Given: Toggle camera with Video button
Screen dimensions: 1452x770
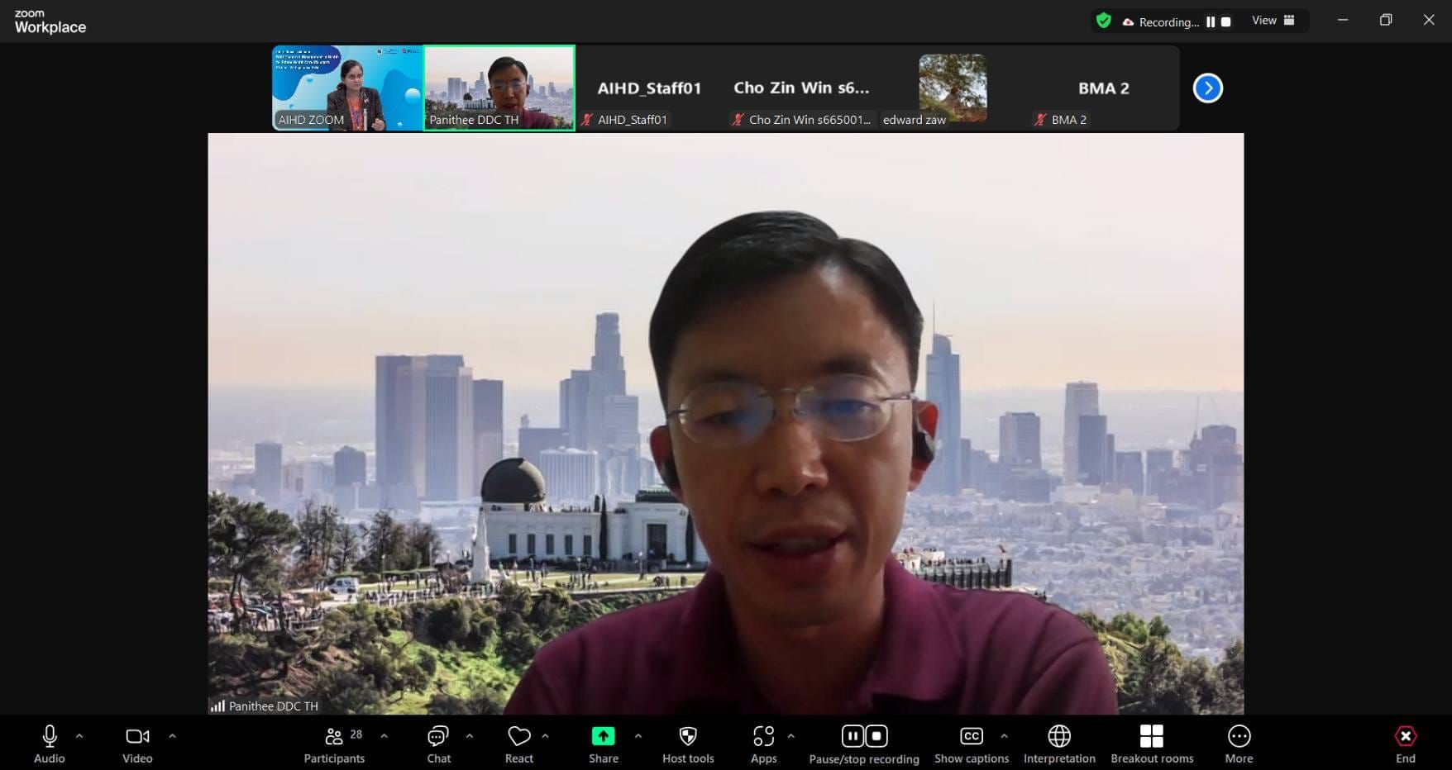Looking at the screenshot, I should pos(137,744).
